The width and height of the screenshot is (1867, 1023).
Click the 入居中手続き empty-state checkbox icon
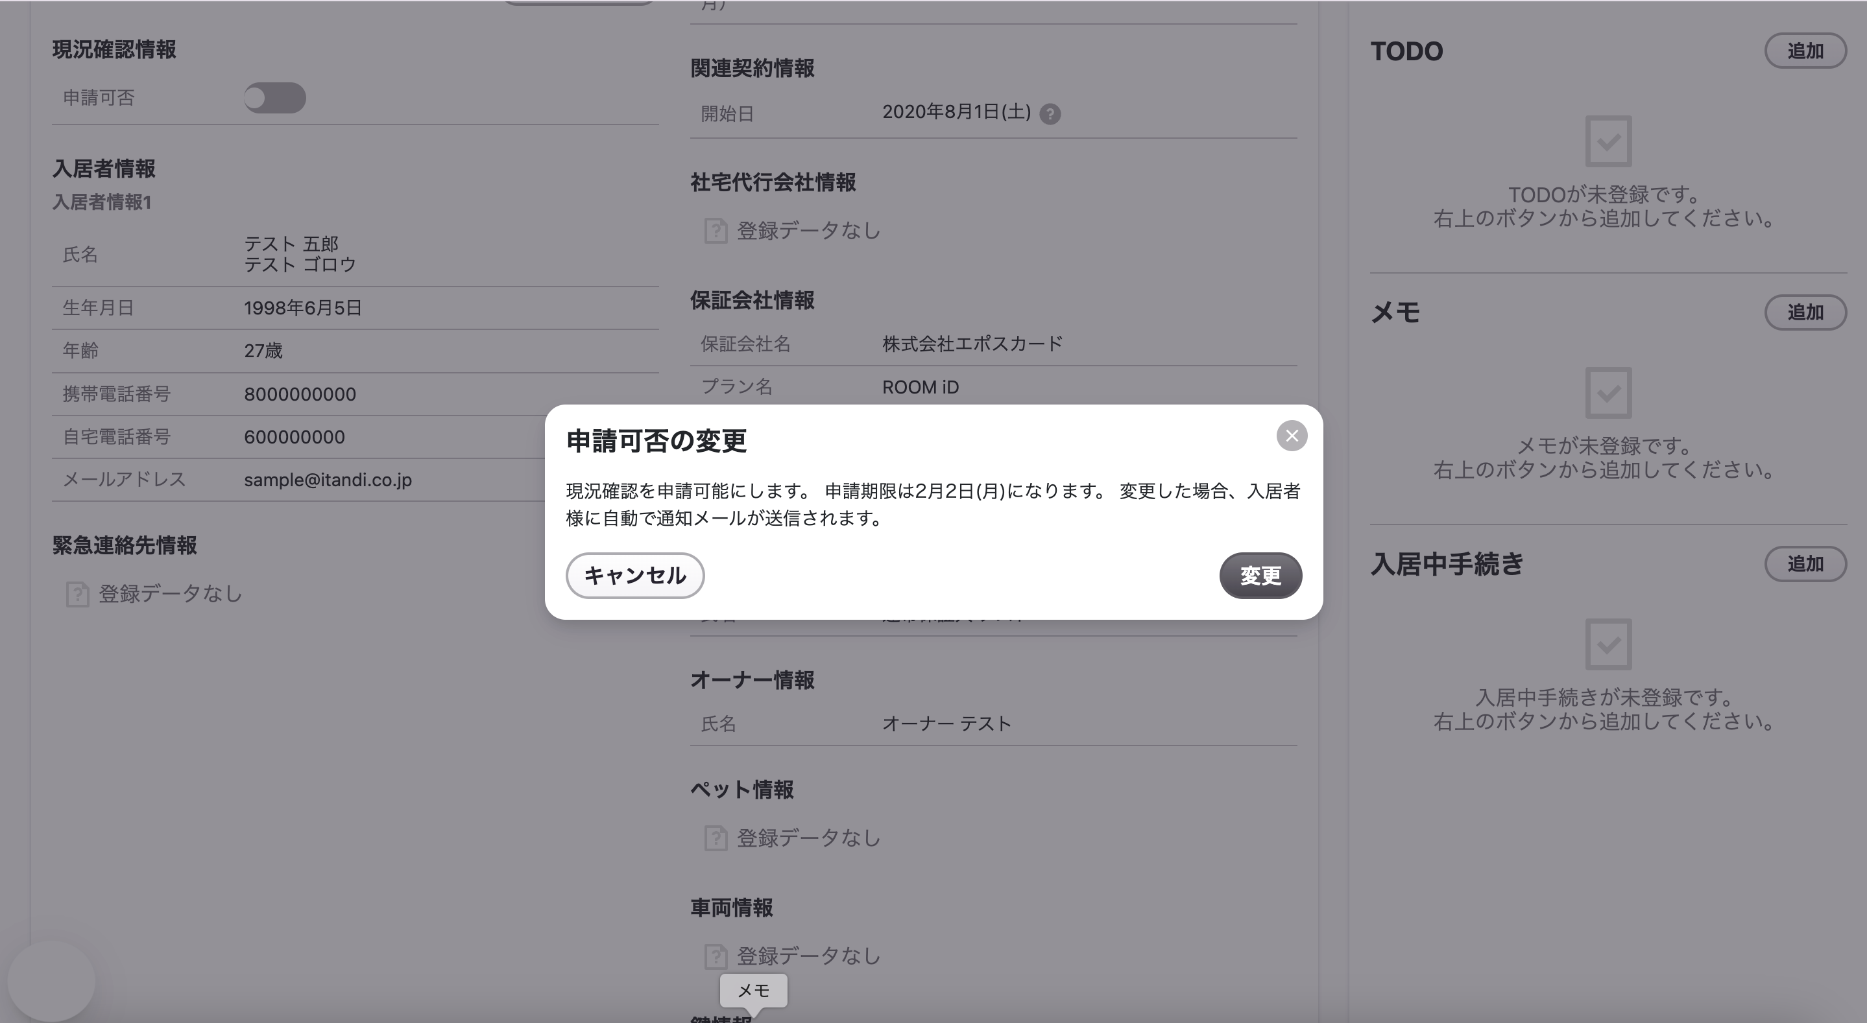[x=1608, y=644]
